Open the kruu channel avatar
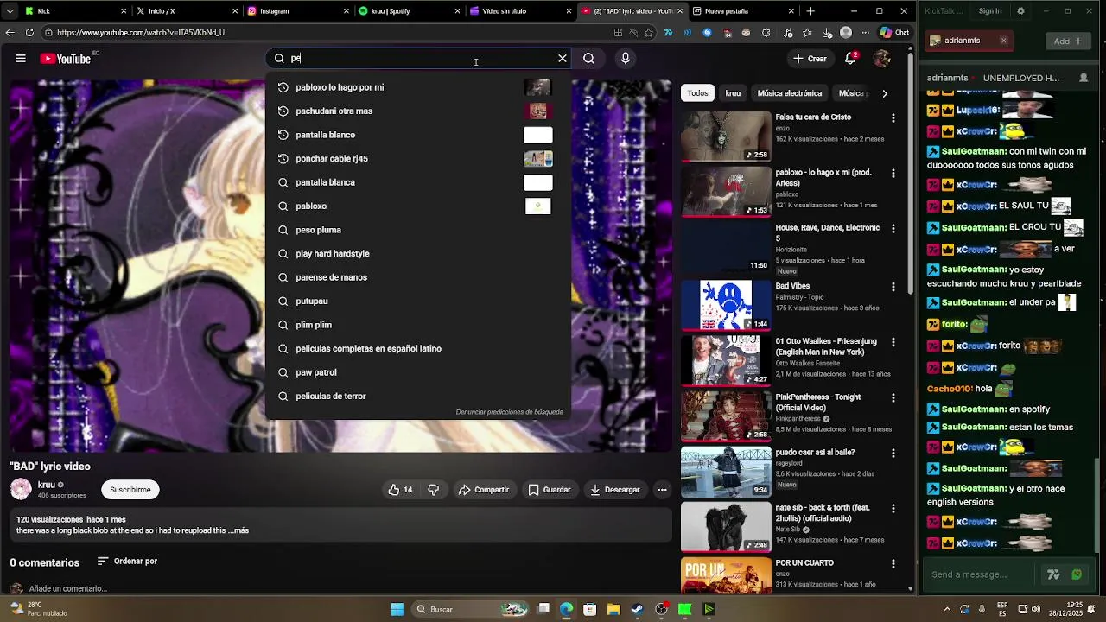Viewport: 1106px width, 622px height. [x=21, y=489]
